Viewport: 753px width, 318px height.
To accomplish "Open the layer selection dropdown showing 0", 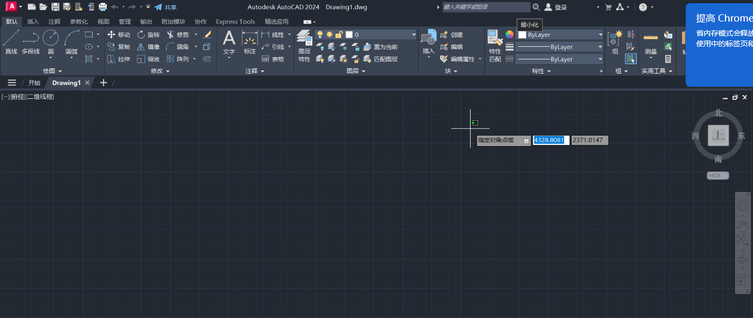I will tap(413, 34).
